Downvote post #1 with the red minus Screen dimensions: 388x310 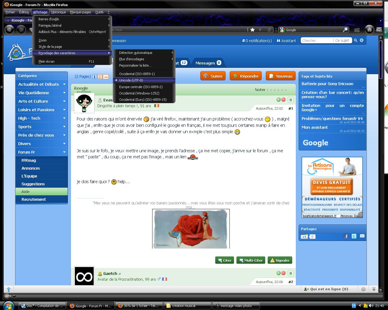pyautogui.click(x=283, y=100)
